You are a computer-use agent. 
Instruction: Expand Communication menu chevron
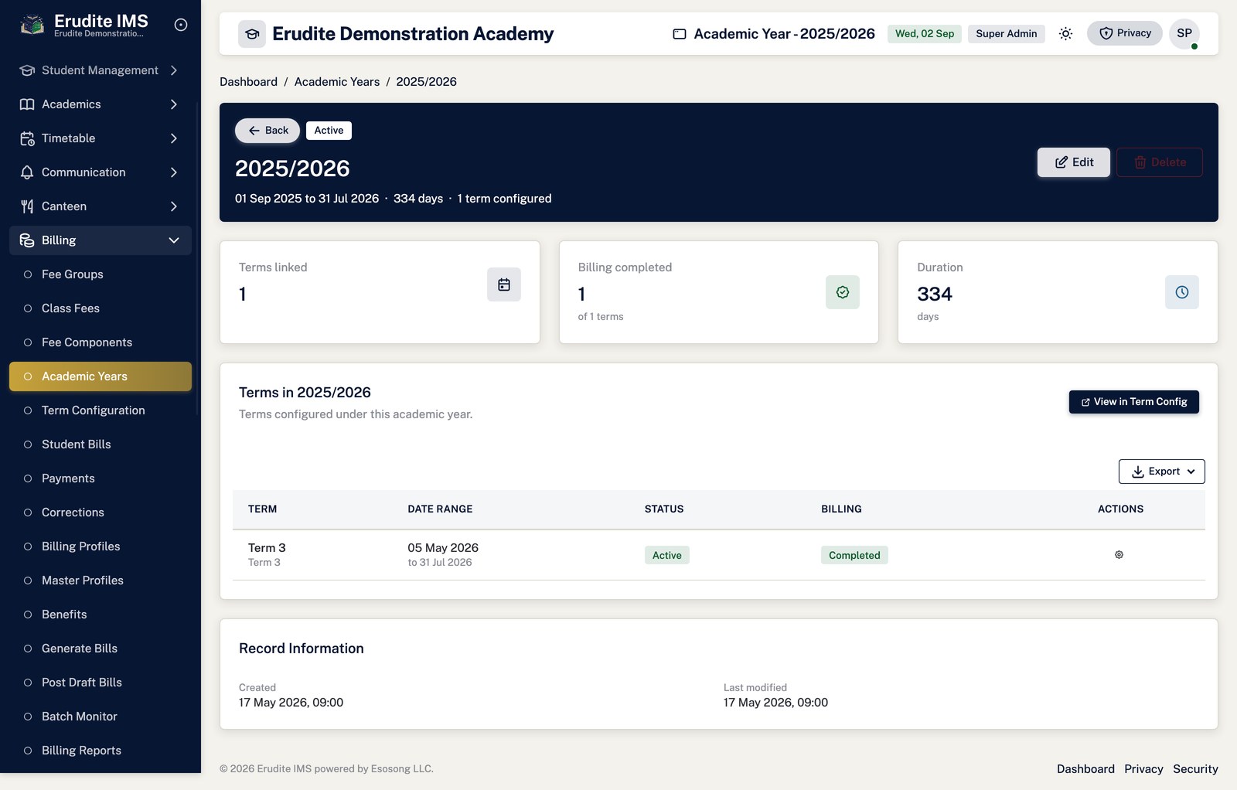point(174,172)
